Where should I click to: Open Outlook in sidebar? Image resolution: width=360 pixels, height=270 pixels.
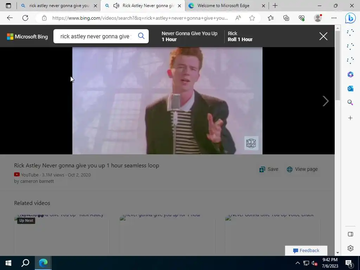point(351,88)
